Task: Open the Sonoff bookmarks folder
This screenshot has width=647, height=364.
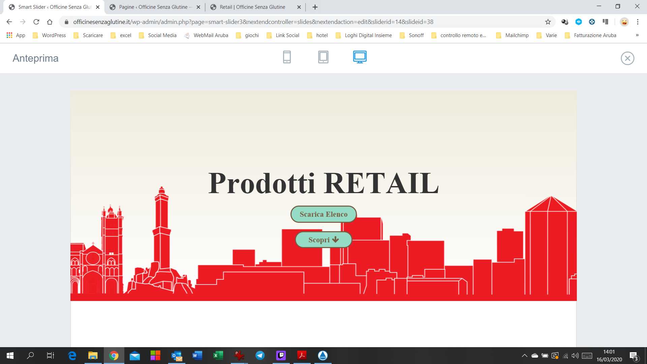Action: 412,35
